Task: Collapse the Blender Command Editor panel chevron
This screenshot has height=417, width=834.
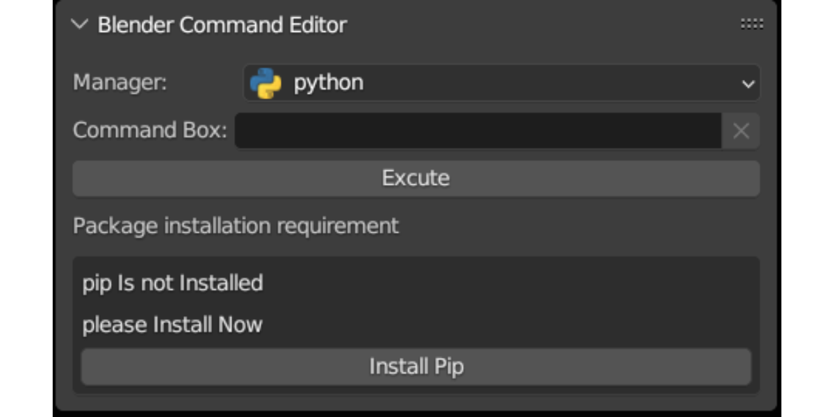Action: (x=80, y=25)
